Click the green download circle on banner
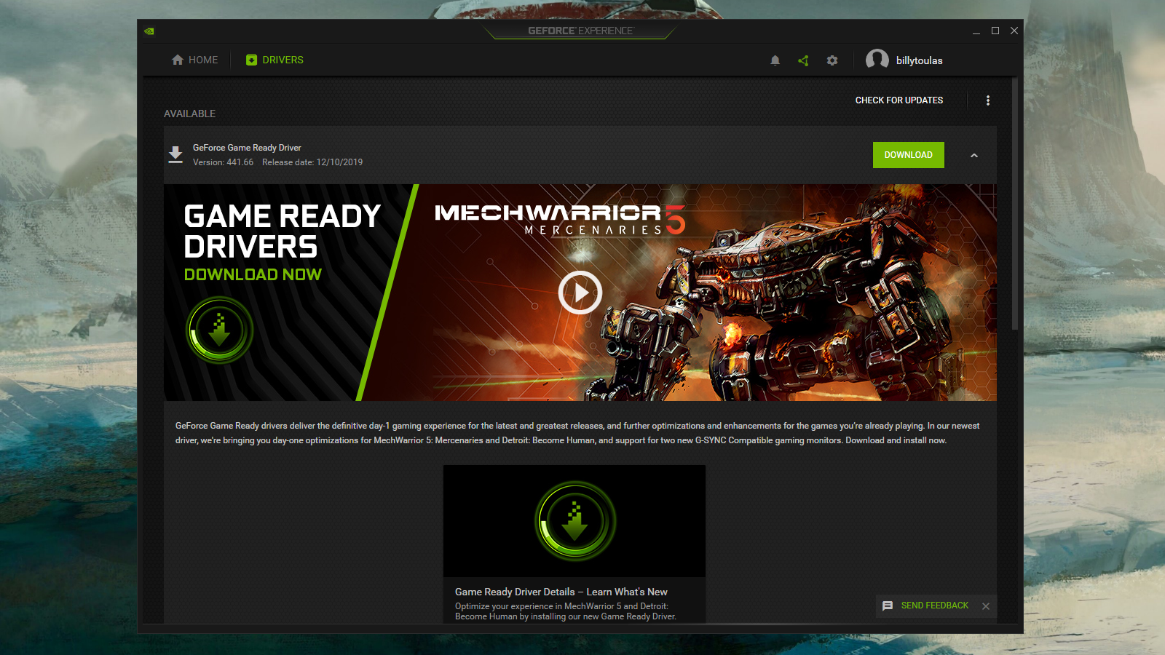The height and width of the screenshot is (655, 1165). pos(219,330)
